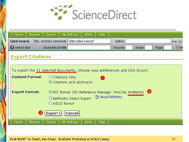Screen dimensions: 189x142
Task: Click the Author input field
Action: pos(148,41)
